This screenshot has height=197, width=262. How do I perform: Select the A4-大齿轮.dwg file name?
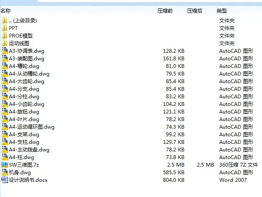pyautogui.click(x=27, y=81)
